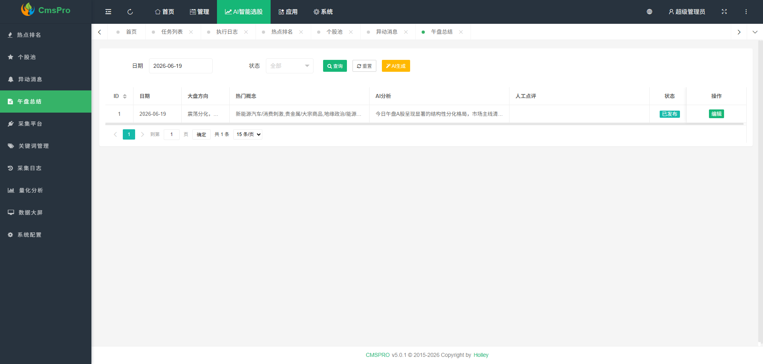Sort table by ID column
This screenshot has height=364, width=763.
125,96
